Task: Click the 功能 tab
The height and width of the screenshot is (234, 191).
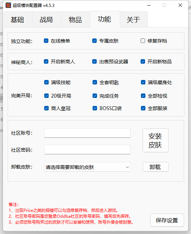Action: coord(105,19)
